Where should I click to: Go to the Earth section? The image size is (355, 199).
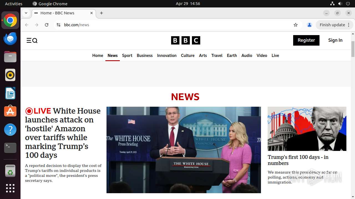(232, 56)
